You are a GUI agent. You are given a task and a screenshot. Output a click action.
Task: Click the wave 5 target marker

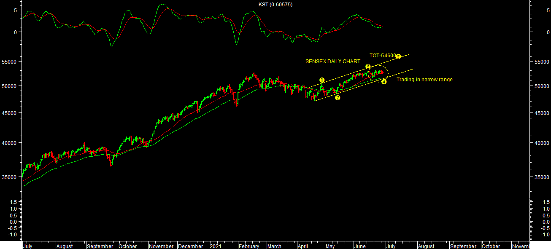(398, 56)
